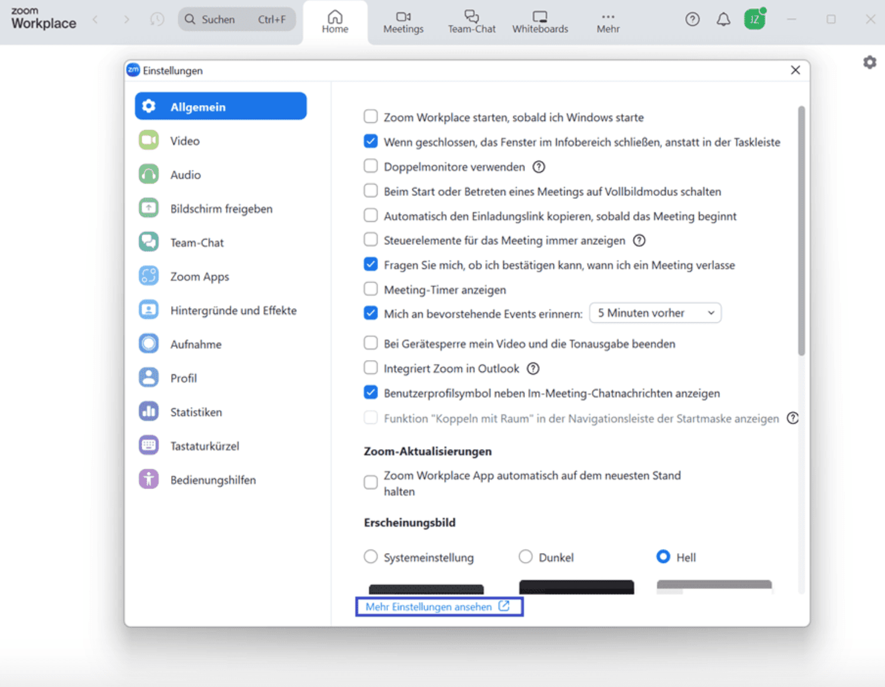This screenshot has width=885, height=687.
Task: Go back with the left arrow in top bar
Action: point(96,19)
